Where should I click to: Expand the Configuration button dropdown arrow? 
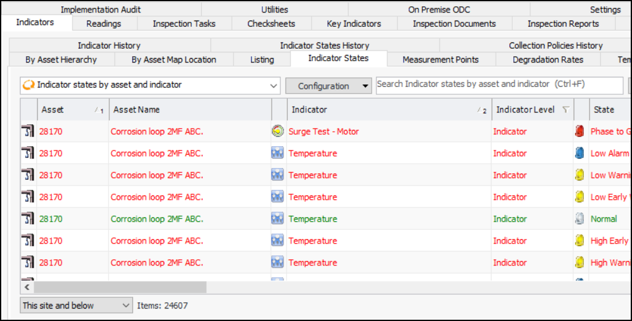pos(365,86)
